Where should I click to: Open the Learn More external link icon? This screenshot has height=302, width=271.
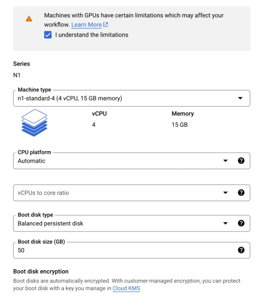(x=106, y=24)
